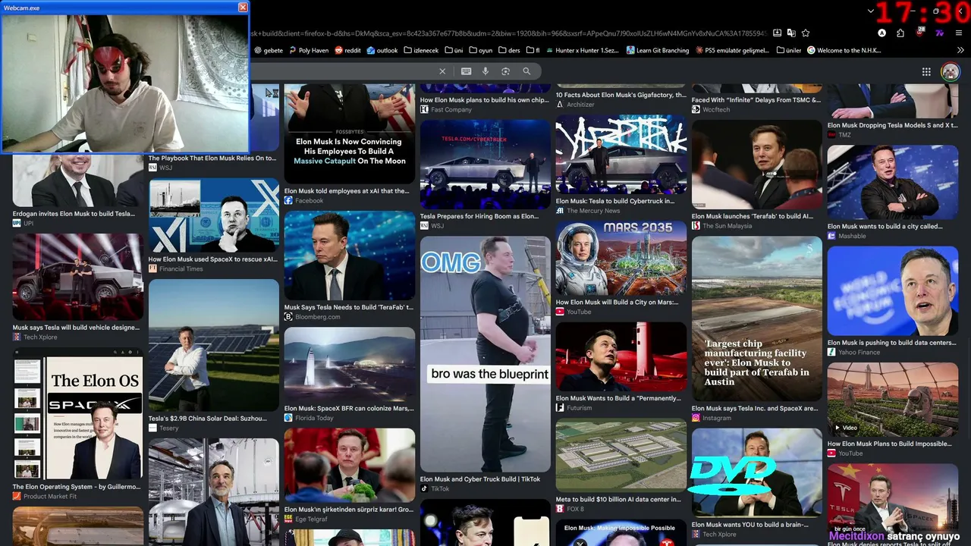Open the üniler bookmark folder
971x546 pixels.
789,51
